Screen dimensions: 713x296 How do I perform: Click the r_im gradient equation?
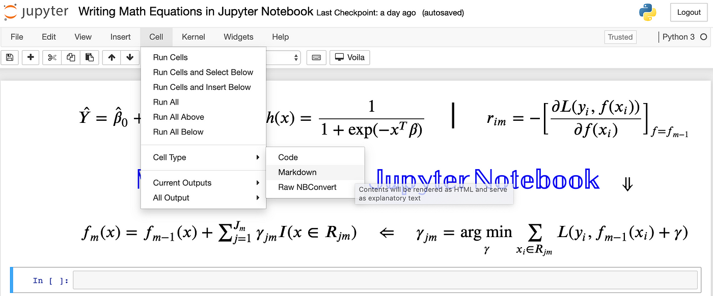point(588,119)
